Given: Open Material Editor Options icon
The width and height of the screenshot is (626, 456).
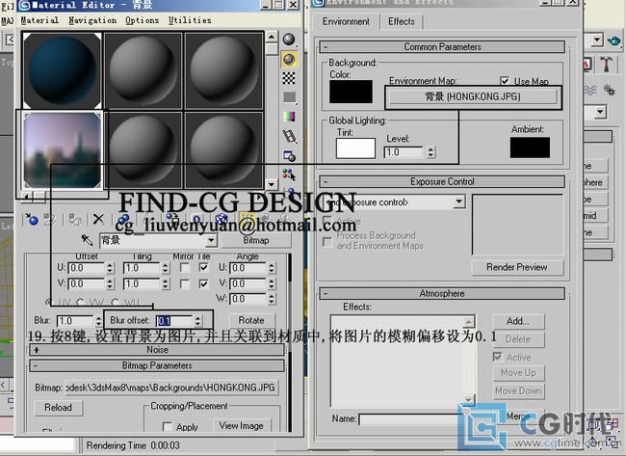Looking at the screenshot, I should click(289, 155).
